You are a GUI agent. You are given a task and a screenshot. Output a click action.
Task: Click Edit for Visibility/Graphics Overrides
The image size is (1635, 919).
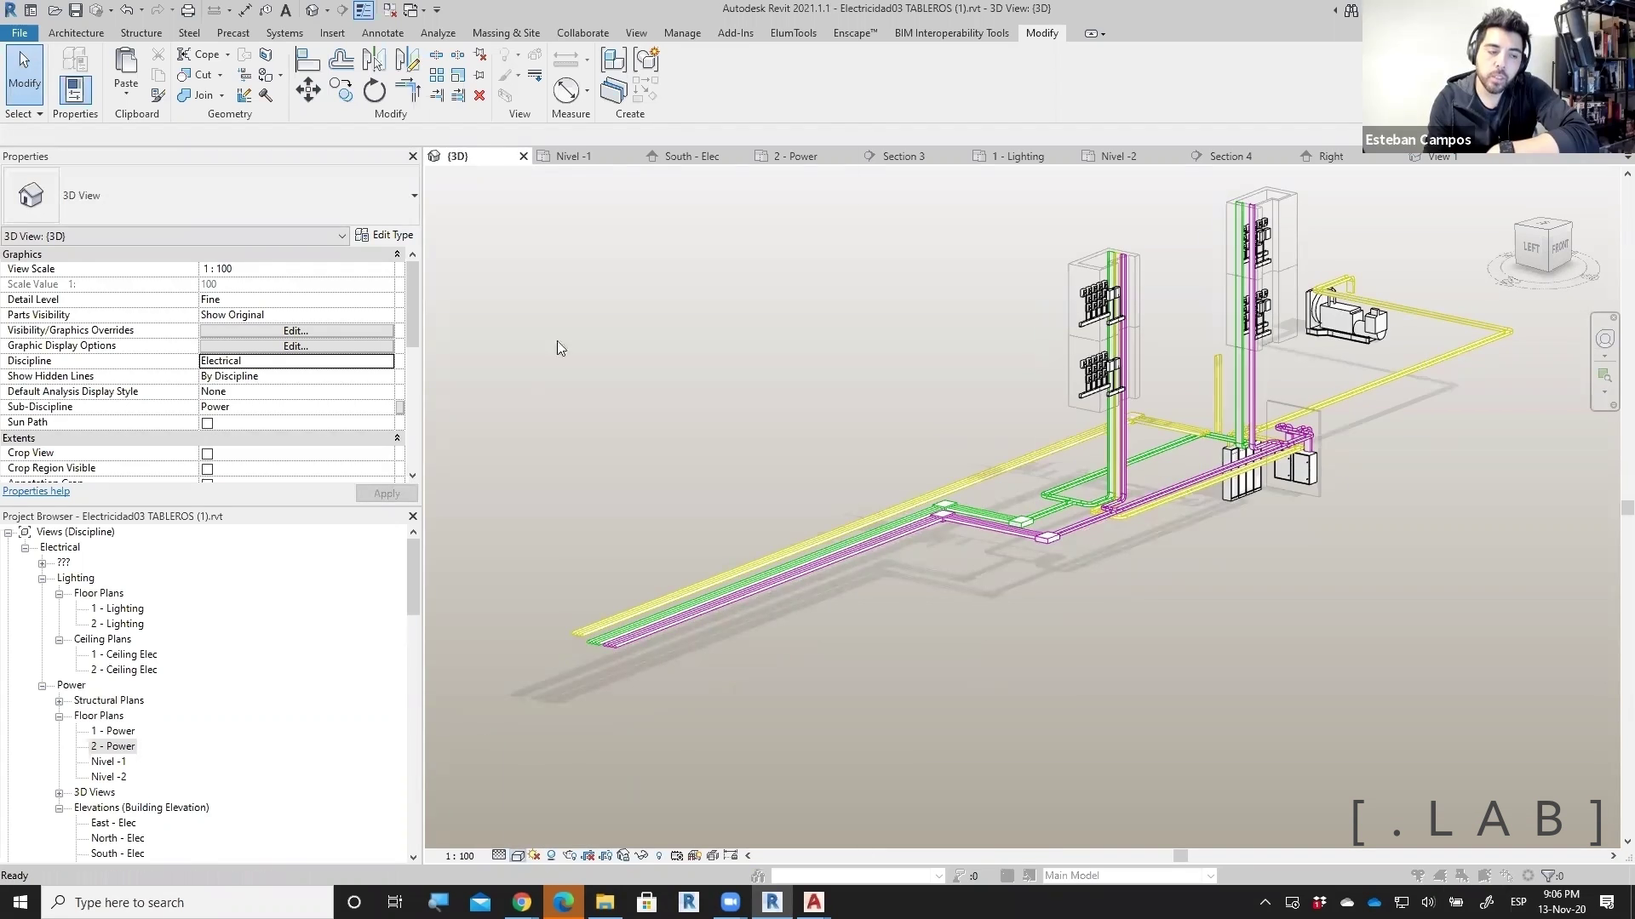tap(295, 330)
